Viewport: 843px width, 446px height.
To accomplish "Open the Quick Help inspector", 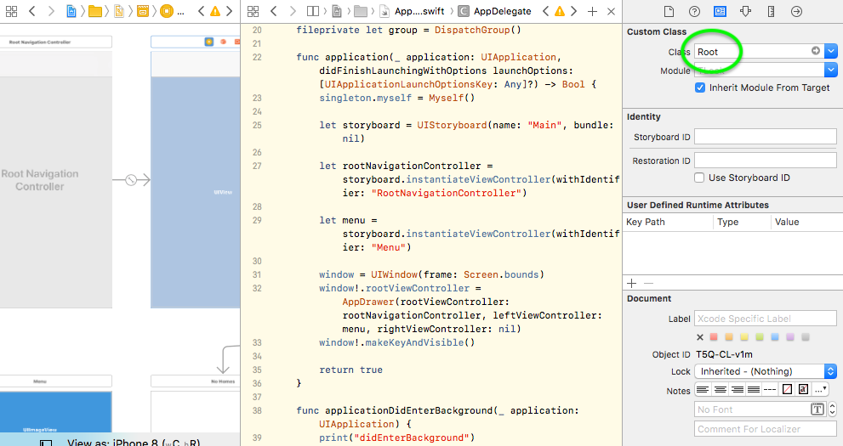I will (x=694, y=11).
